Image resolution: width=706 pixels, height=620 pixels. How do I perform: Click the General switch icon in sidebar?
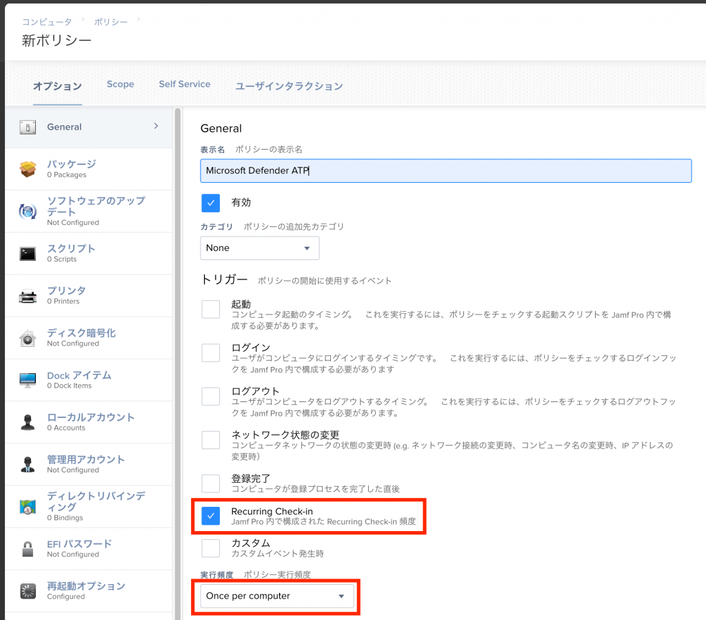pyautogui.click(x=28, y=128)
